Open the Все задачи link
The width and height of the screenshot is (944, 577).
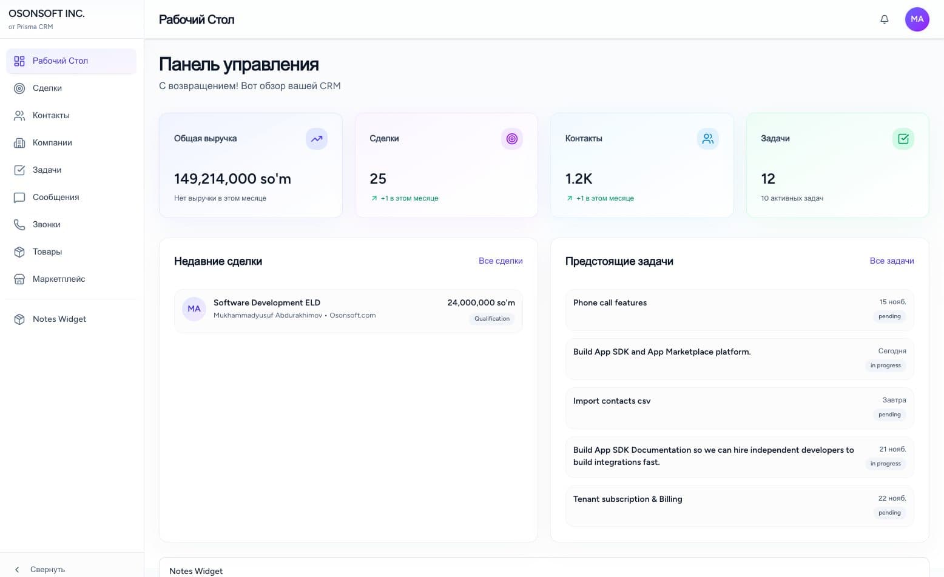pos(891,261)
